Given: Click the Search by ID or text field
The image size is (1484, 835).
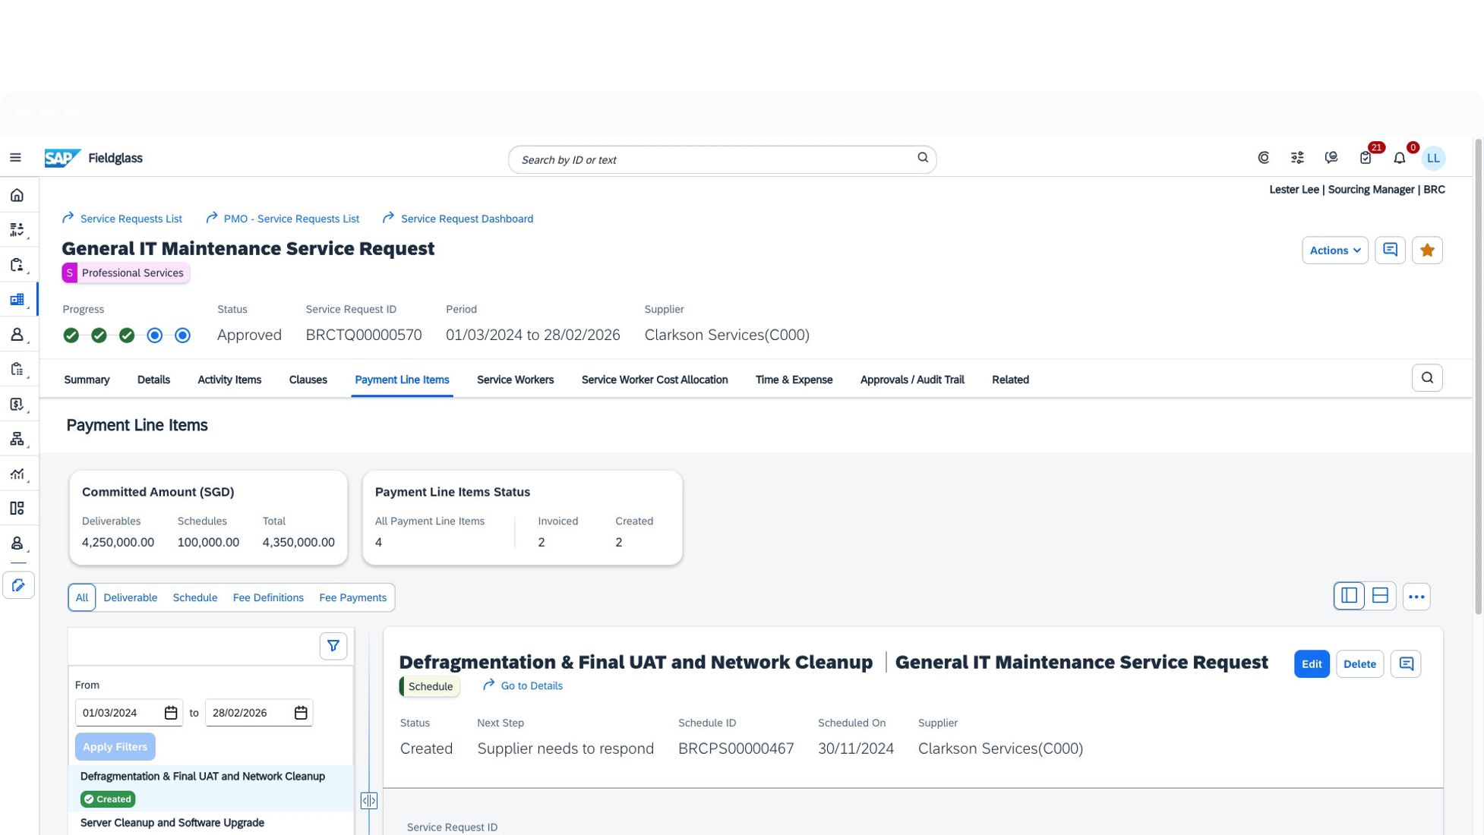Looking at the screenshot, I should [714, 159].
